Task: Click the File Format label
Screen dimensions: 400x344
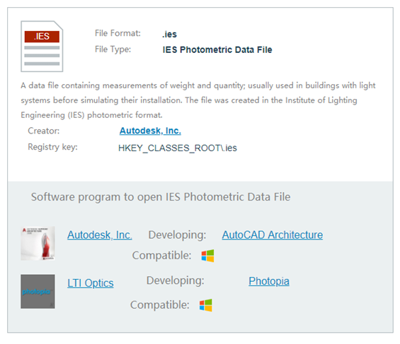Action: 118,33
